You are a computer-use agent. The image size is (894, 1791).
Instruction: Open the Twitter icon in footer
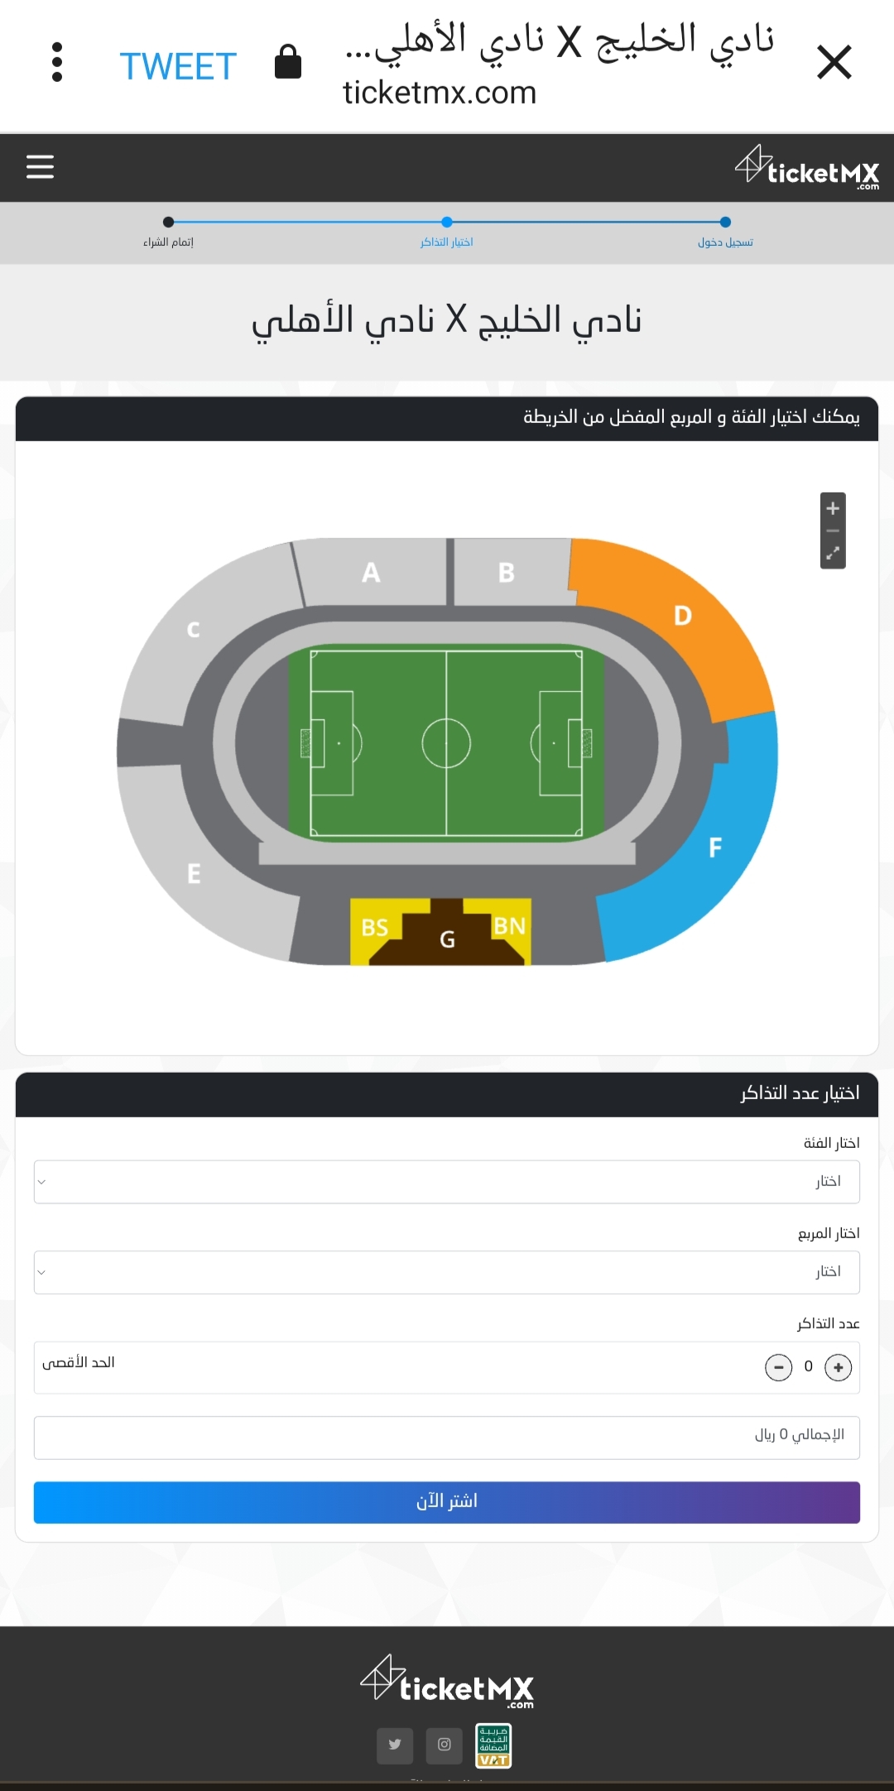(x=395, y=1745)
